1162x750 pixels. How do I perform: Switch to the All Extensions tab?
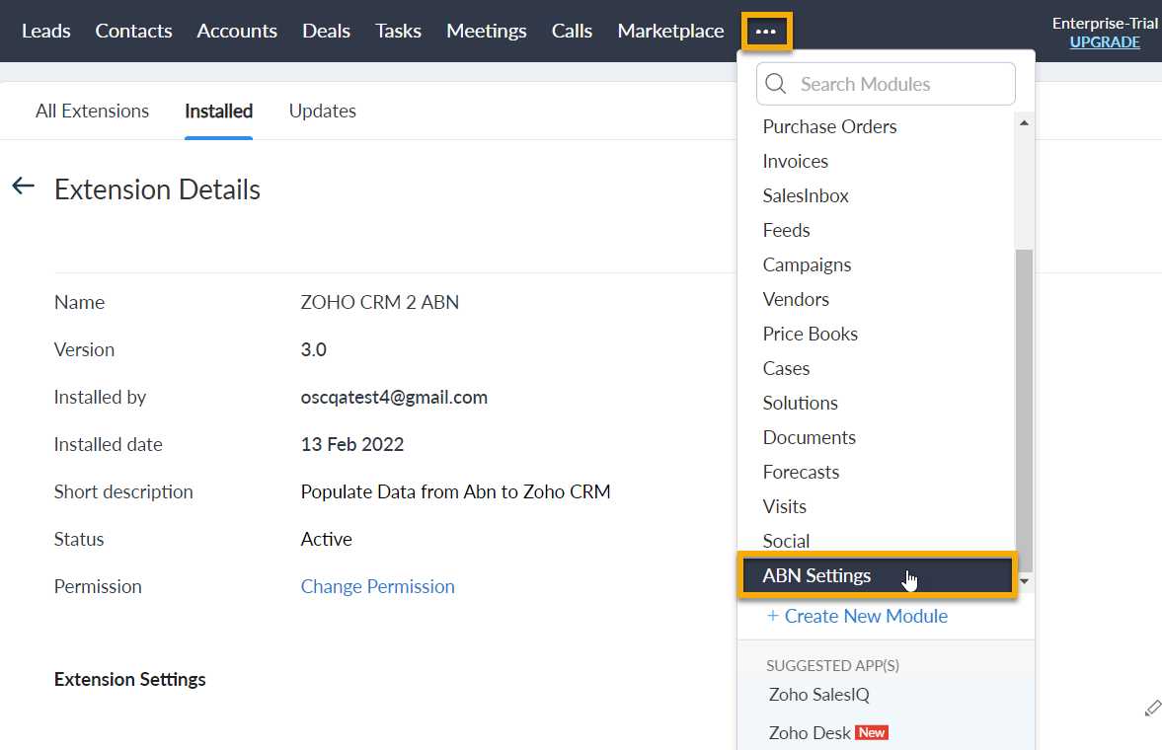pos(92,112)
